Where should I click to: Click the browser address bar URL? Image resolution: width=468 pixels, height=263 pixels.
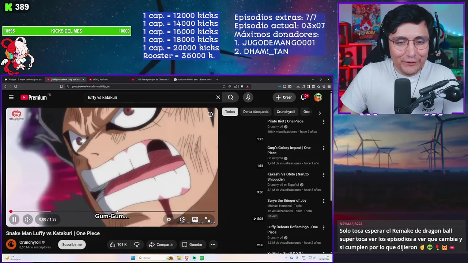coord(91,87)
